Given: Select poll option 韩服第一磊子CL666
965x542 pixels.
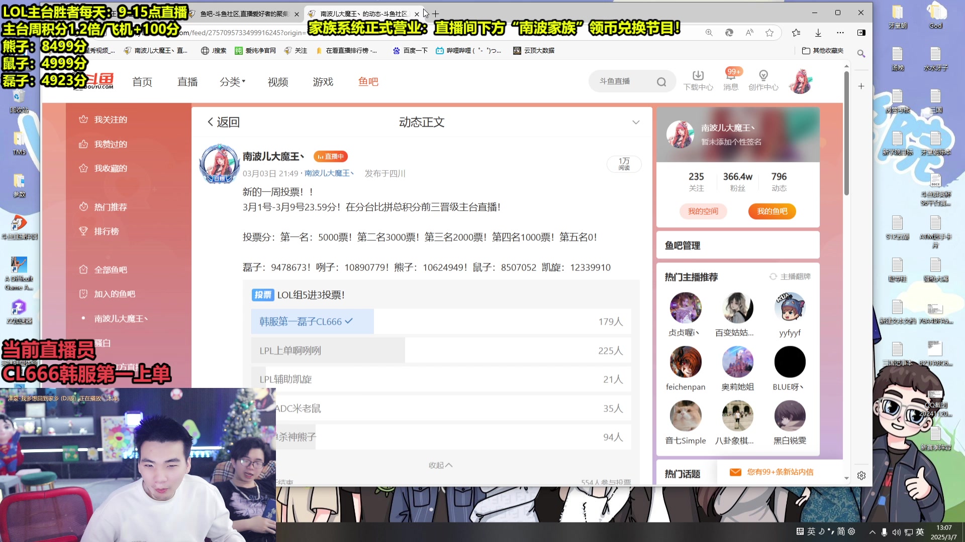Looking at the screenshot, I should [x=441, y=322].
